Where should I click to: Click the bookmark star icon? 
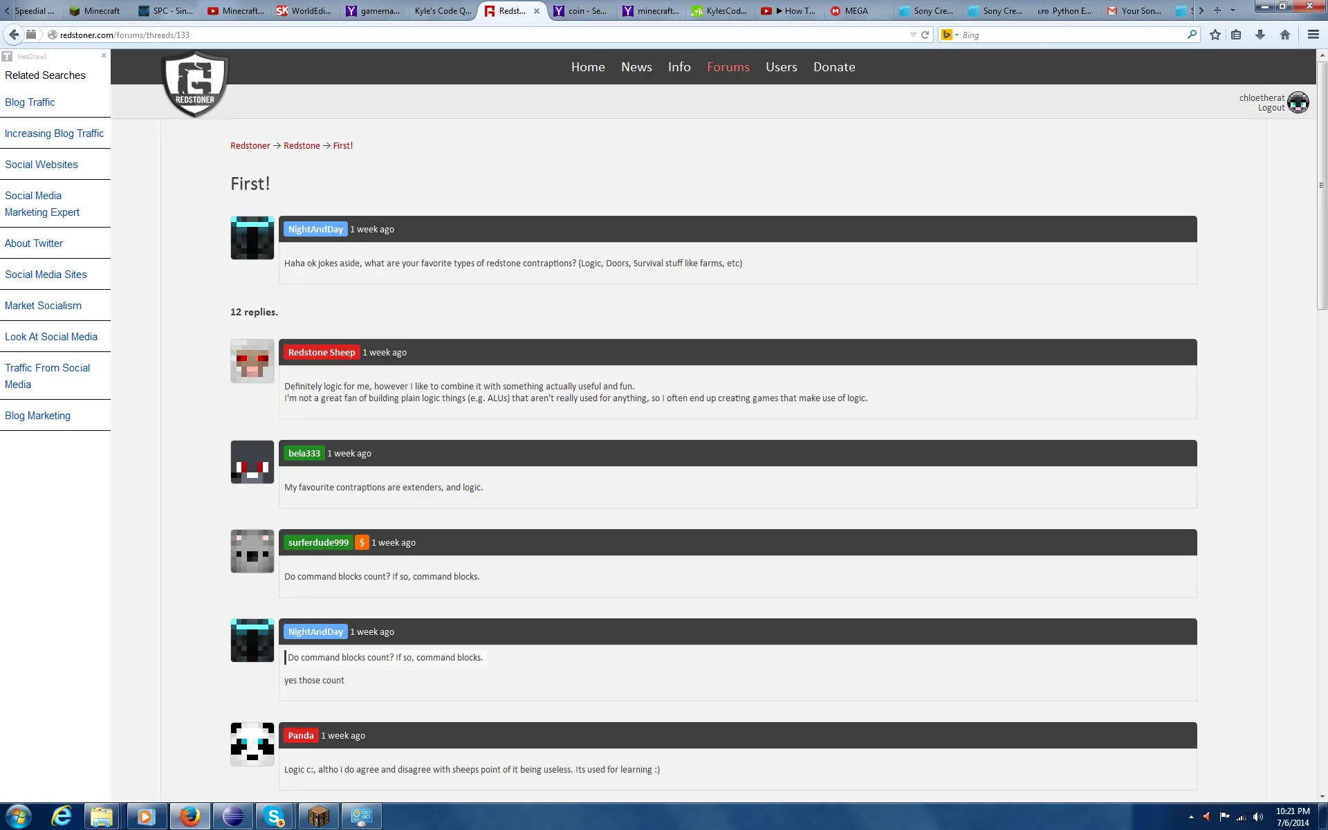click(1215, 35)
